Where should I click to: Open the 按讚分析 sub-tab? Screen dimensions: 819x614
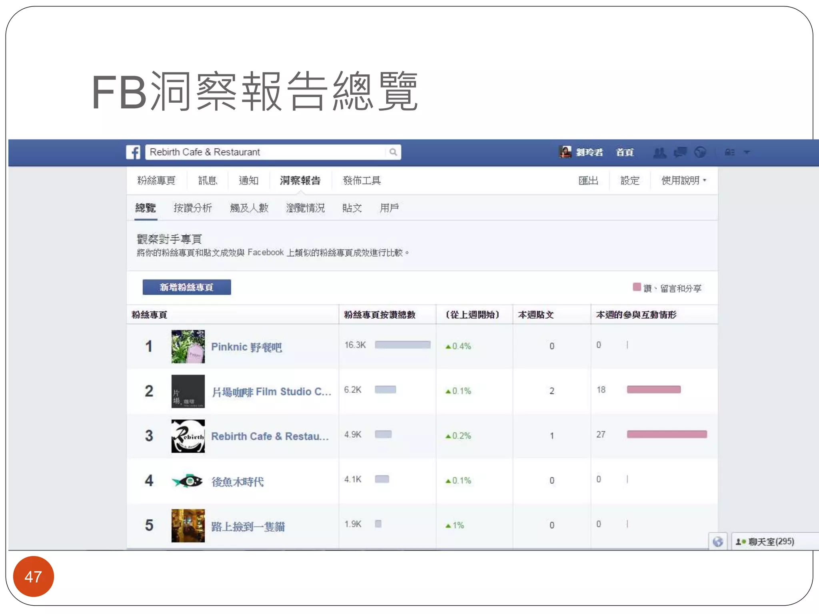tap(193, 208)
